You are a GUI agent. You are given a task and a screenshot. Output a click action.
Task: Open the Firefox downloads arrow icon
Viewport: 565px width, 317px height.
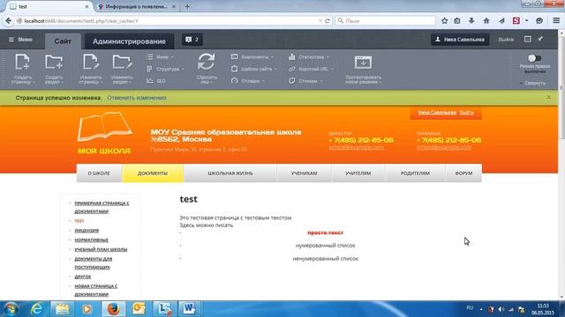471,21
